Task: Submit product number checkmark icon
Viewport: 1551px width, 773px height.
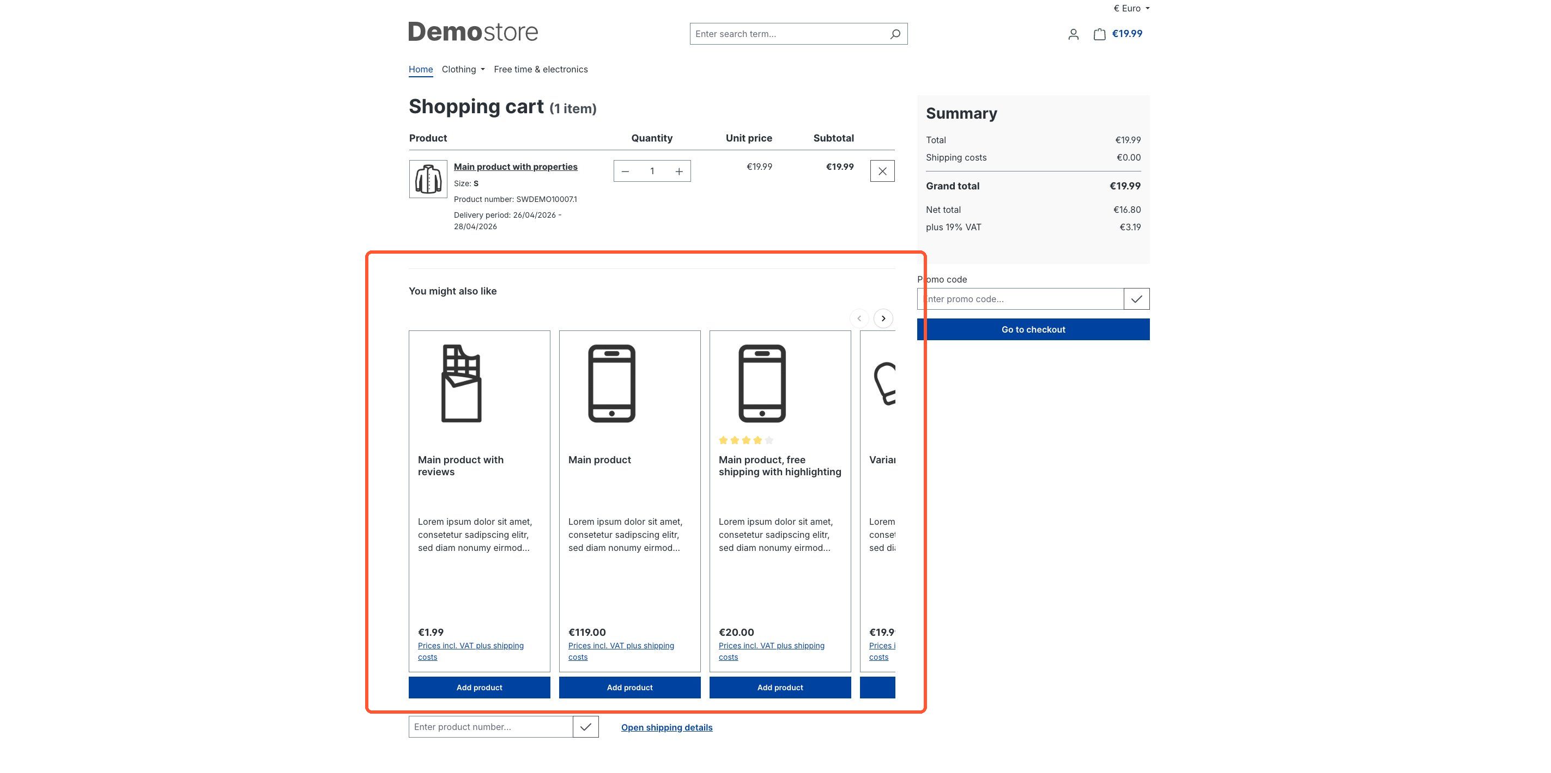Action: coord(585,727)
